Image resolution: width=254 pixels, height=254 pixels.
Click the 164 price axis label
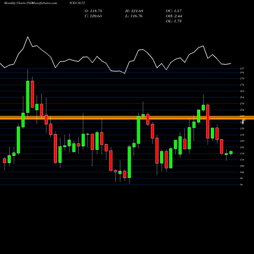tap(242, 98)
